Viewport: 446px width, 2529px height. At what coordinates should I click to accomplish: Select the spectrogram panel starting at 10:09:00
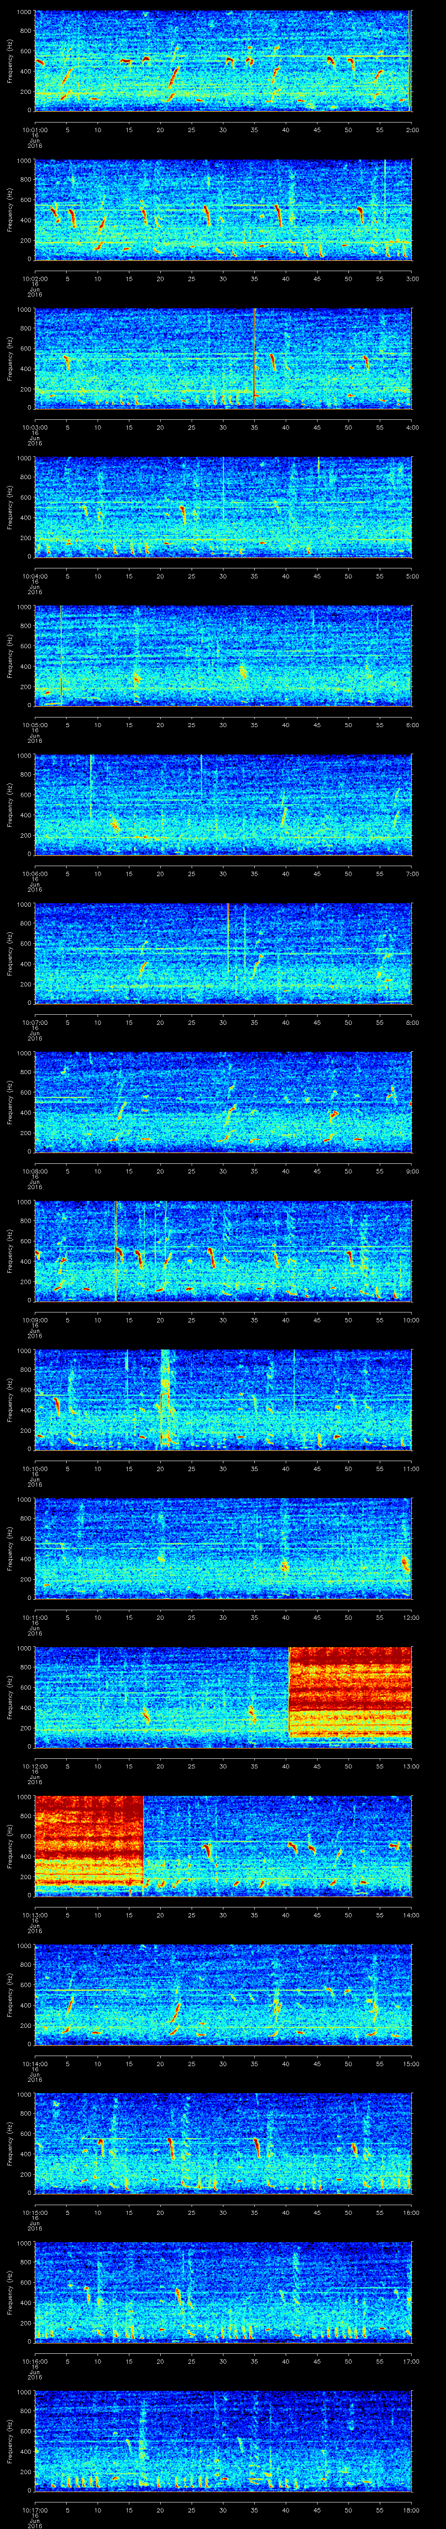point(223,1251)
